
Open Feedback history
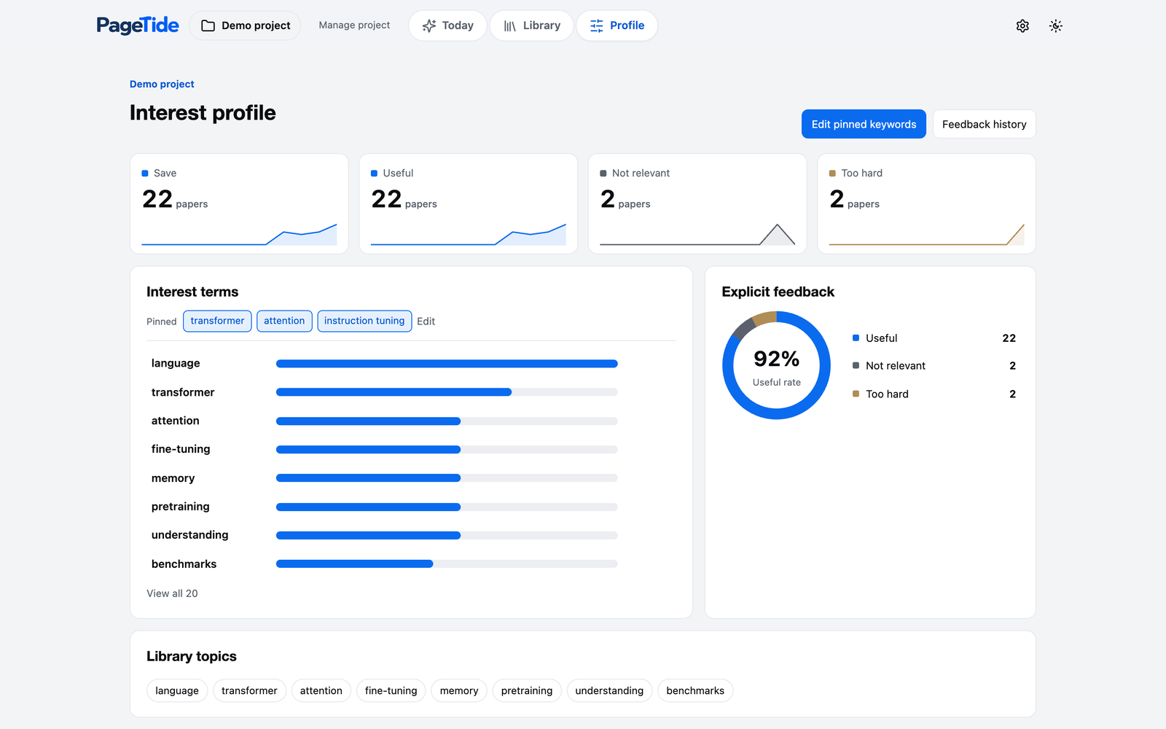pyautogui.click(x=984, y=124)
